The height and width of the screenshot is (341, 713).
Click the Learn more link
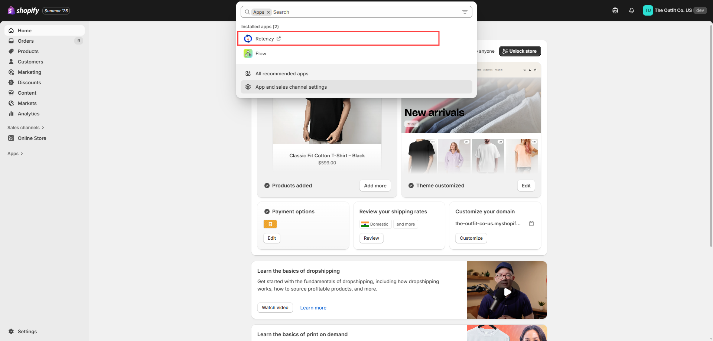click(313, 308)
